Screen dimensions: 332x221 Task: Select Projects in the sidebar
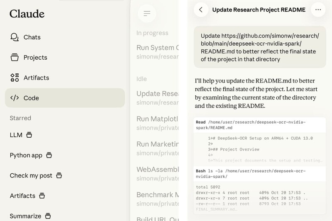pos(35,57)
